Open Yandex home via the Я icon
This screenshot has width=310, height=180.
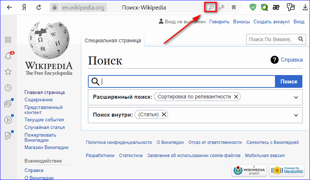[24, 8]
